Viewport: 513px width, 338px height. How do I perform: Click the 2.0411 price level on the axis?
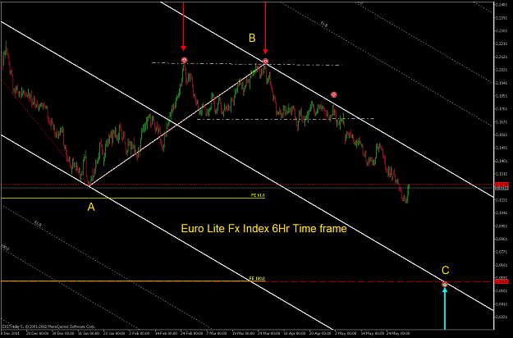(502, 304)
